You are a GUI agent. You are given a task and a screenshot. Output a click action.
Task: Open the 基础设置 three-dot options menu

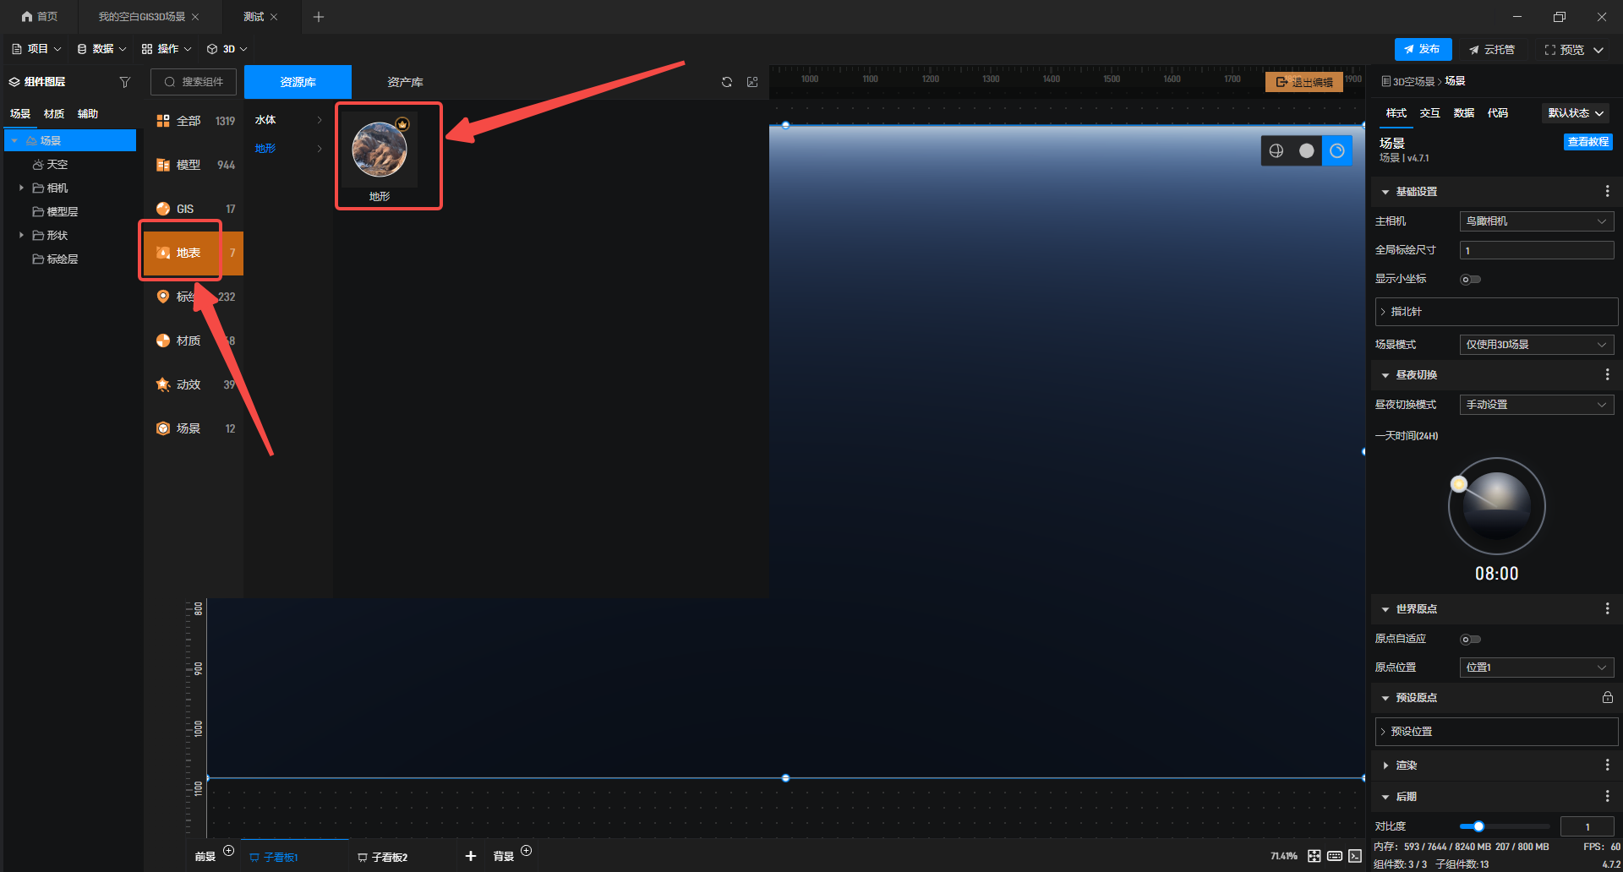(x=1607, y=192)
